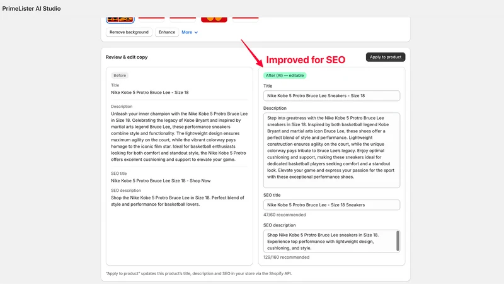Click the Before title 'Nike Kobe 5 Protro Bruce Lee - Size 18'
The image size is (504, 284).
click(x=150, y=92)
